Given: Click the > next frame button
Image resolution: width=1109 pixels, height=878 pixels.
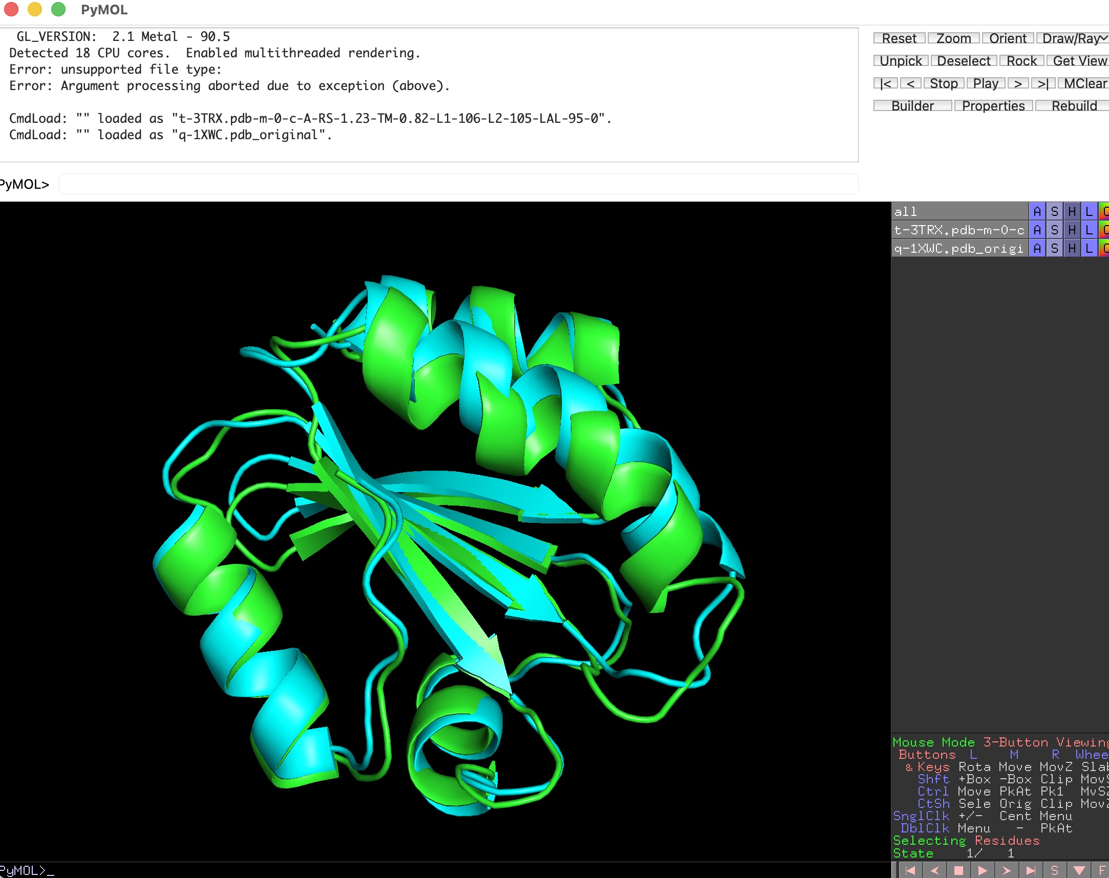Looking at the screenshot, I should pos(1018,84).
